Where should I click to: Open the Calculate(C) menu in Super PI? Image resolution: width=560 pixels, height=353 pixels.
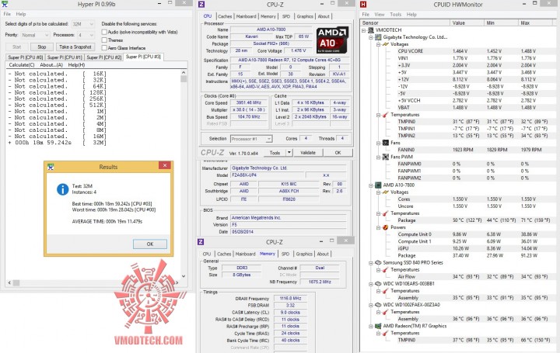pos(22,65)
